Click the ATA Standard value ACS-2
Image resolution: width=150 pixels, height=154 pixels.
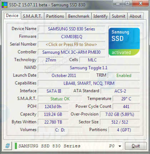pos(120,91)
